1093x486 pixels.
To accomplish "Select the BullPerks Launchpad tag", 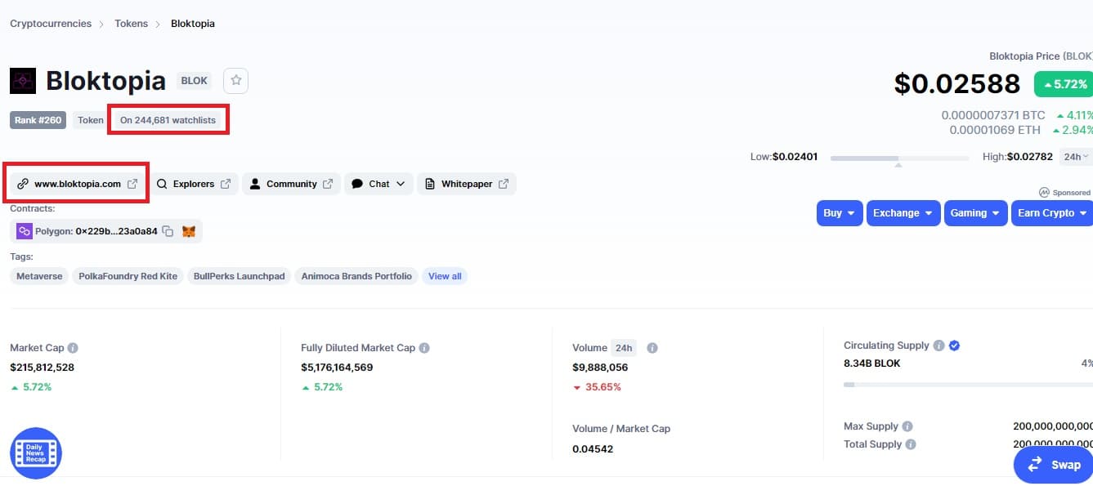I will coord(240,276).
